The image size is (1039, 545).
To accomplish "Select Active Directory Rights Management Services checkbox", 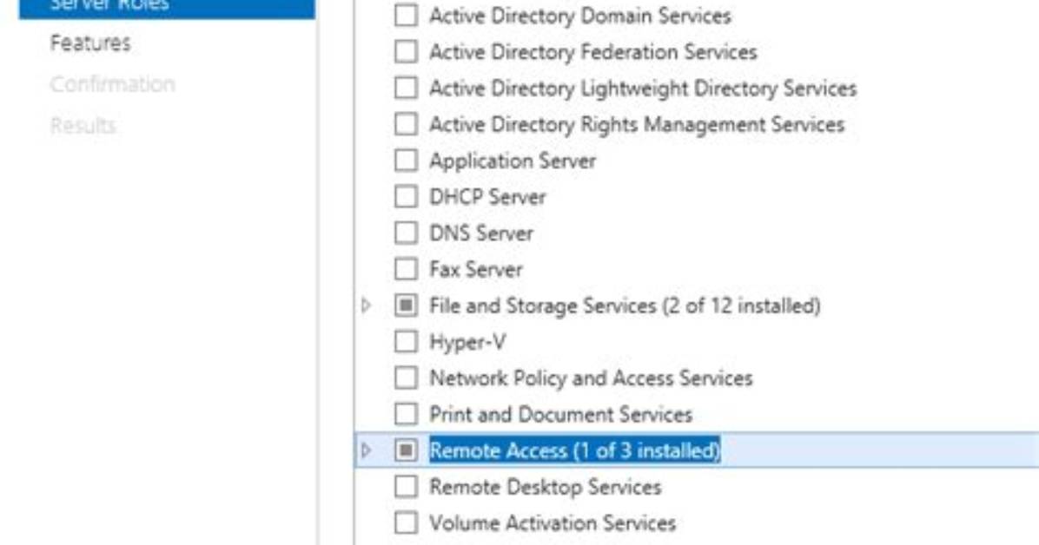I will 406,124.
